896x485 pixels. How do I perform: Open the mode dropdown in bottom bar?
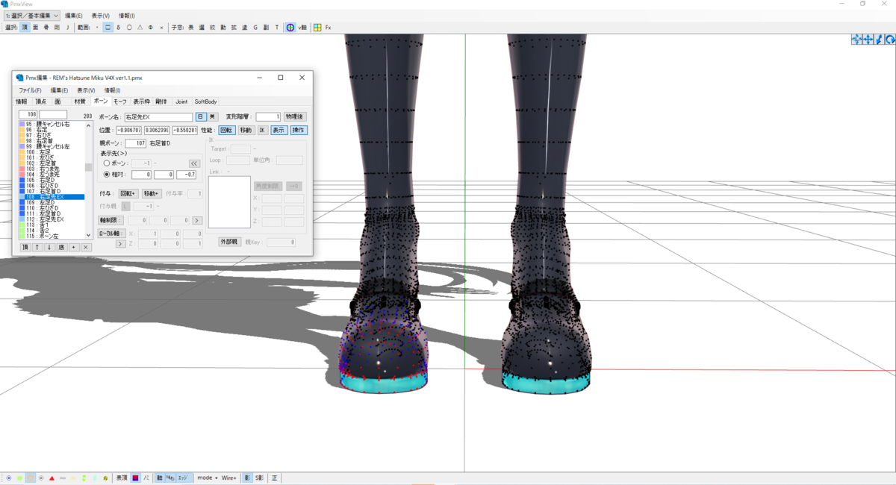(207, 478)
